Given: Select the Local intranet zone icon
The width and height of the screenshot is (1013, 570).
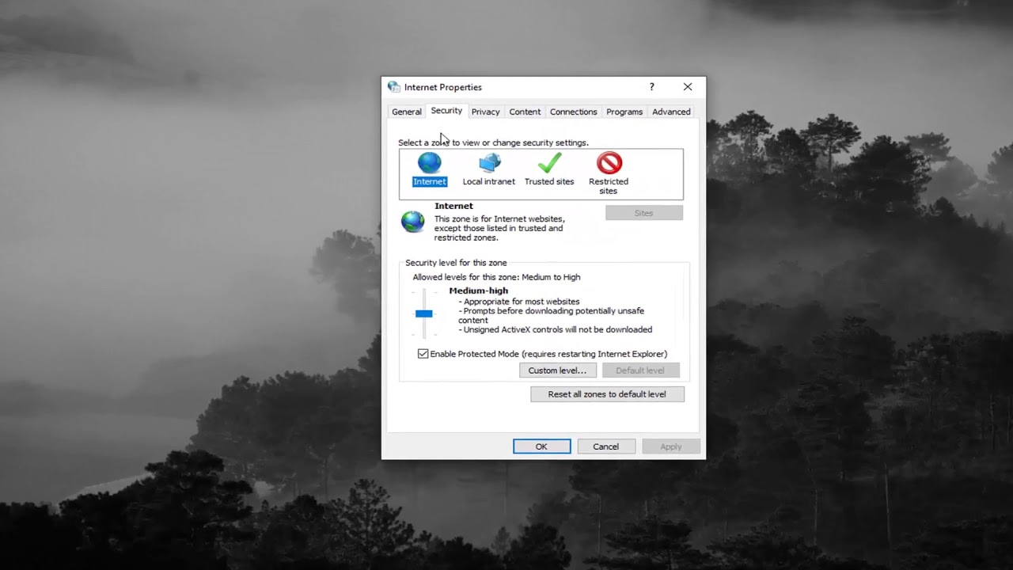Looking at the screenshot, I should click(x=490, y=163).
